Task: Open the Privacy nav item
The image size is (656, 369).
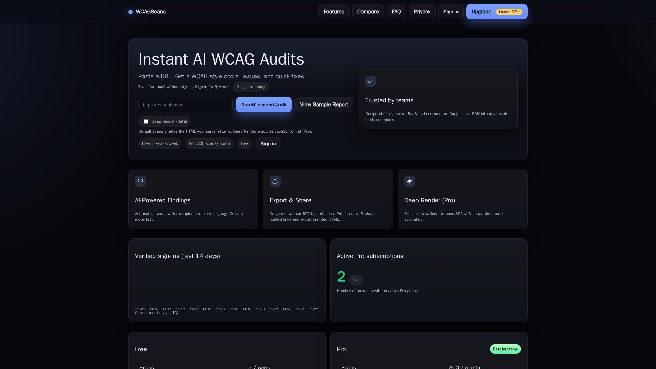Action: 422,12
